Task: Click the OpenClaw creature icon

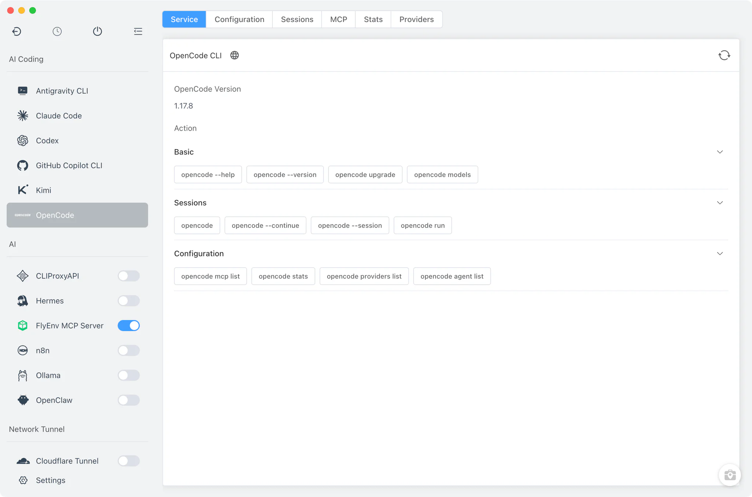Action: (x=23, y=400)
